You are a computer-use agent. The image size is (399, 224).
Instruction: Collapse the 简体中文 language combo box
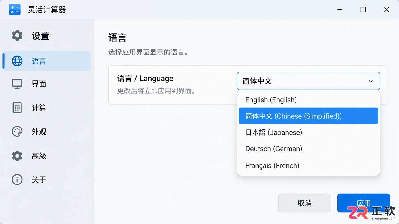[308, 81]
